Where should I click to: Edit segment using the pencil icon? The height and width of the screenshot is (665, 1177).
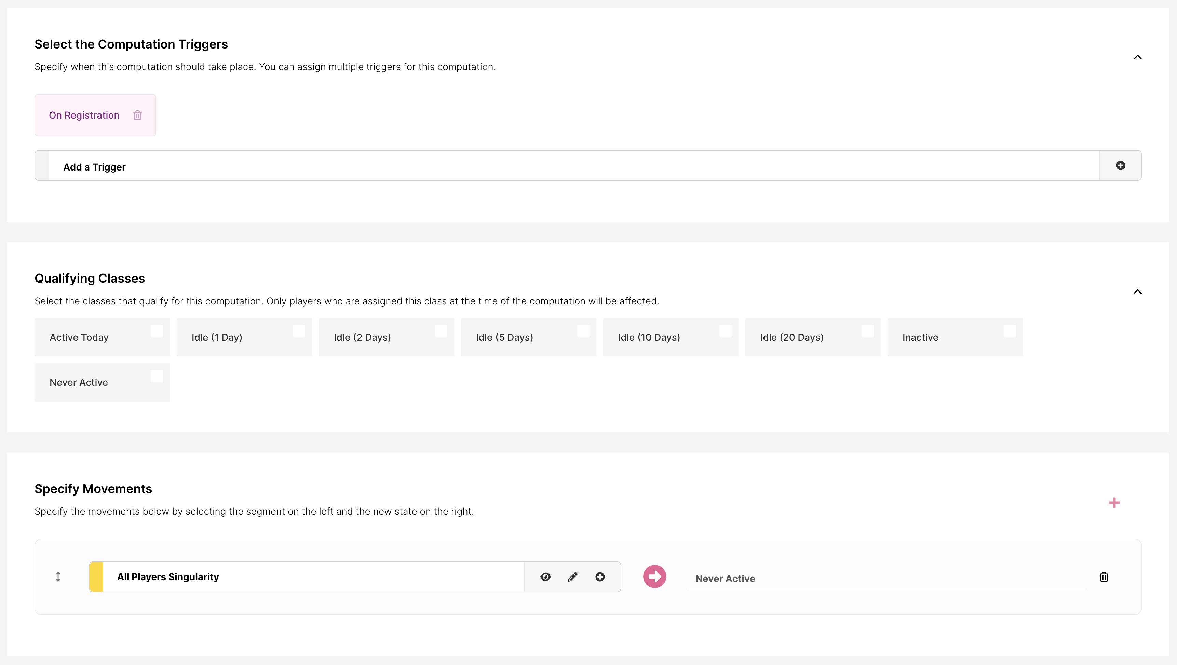tap(572, 577)
